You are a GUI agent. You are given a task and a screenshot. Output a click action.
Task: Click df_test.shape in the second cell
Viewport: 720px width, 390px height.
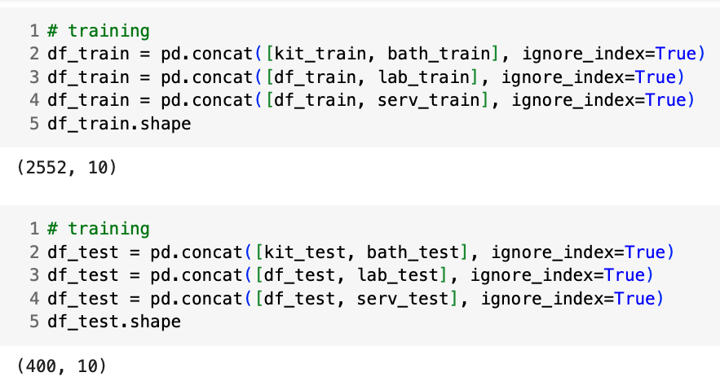(114, 322)
